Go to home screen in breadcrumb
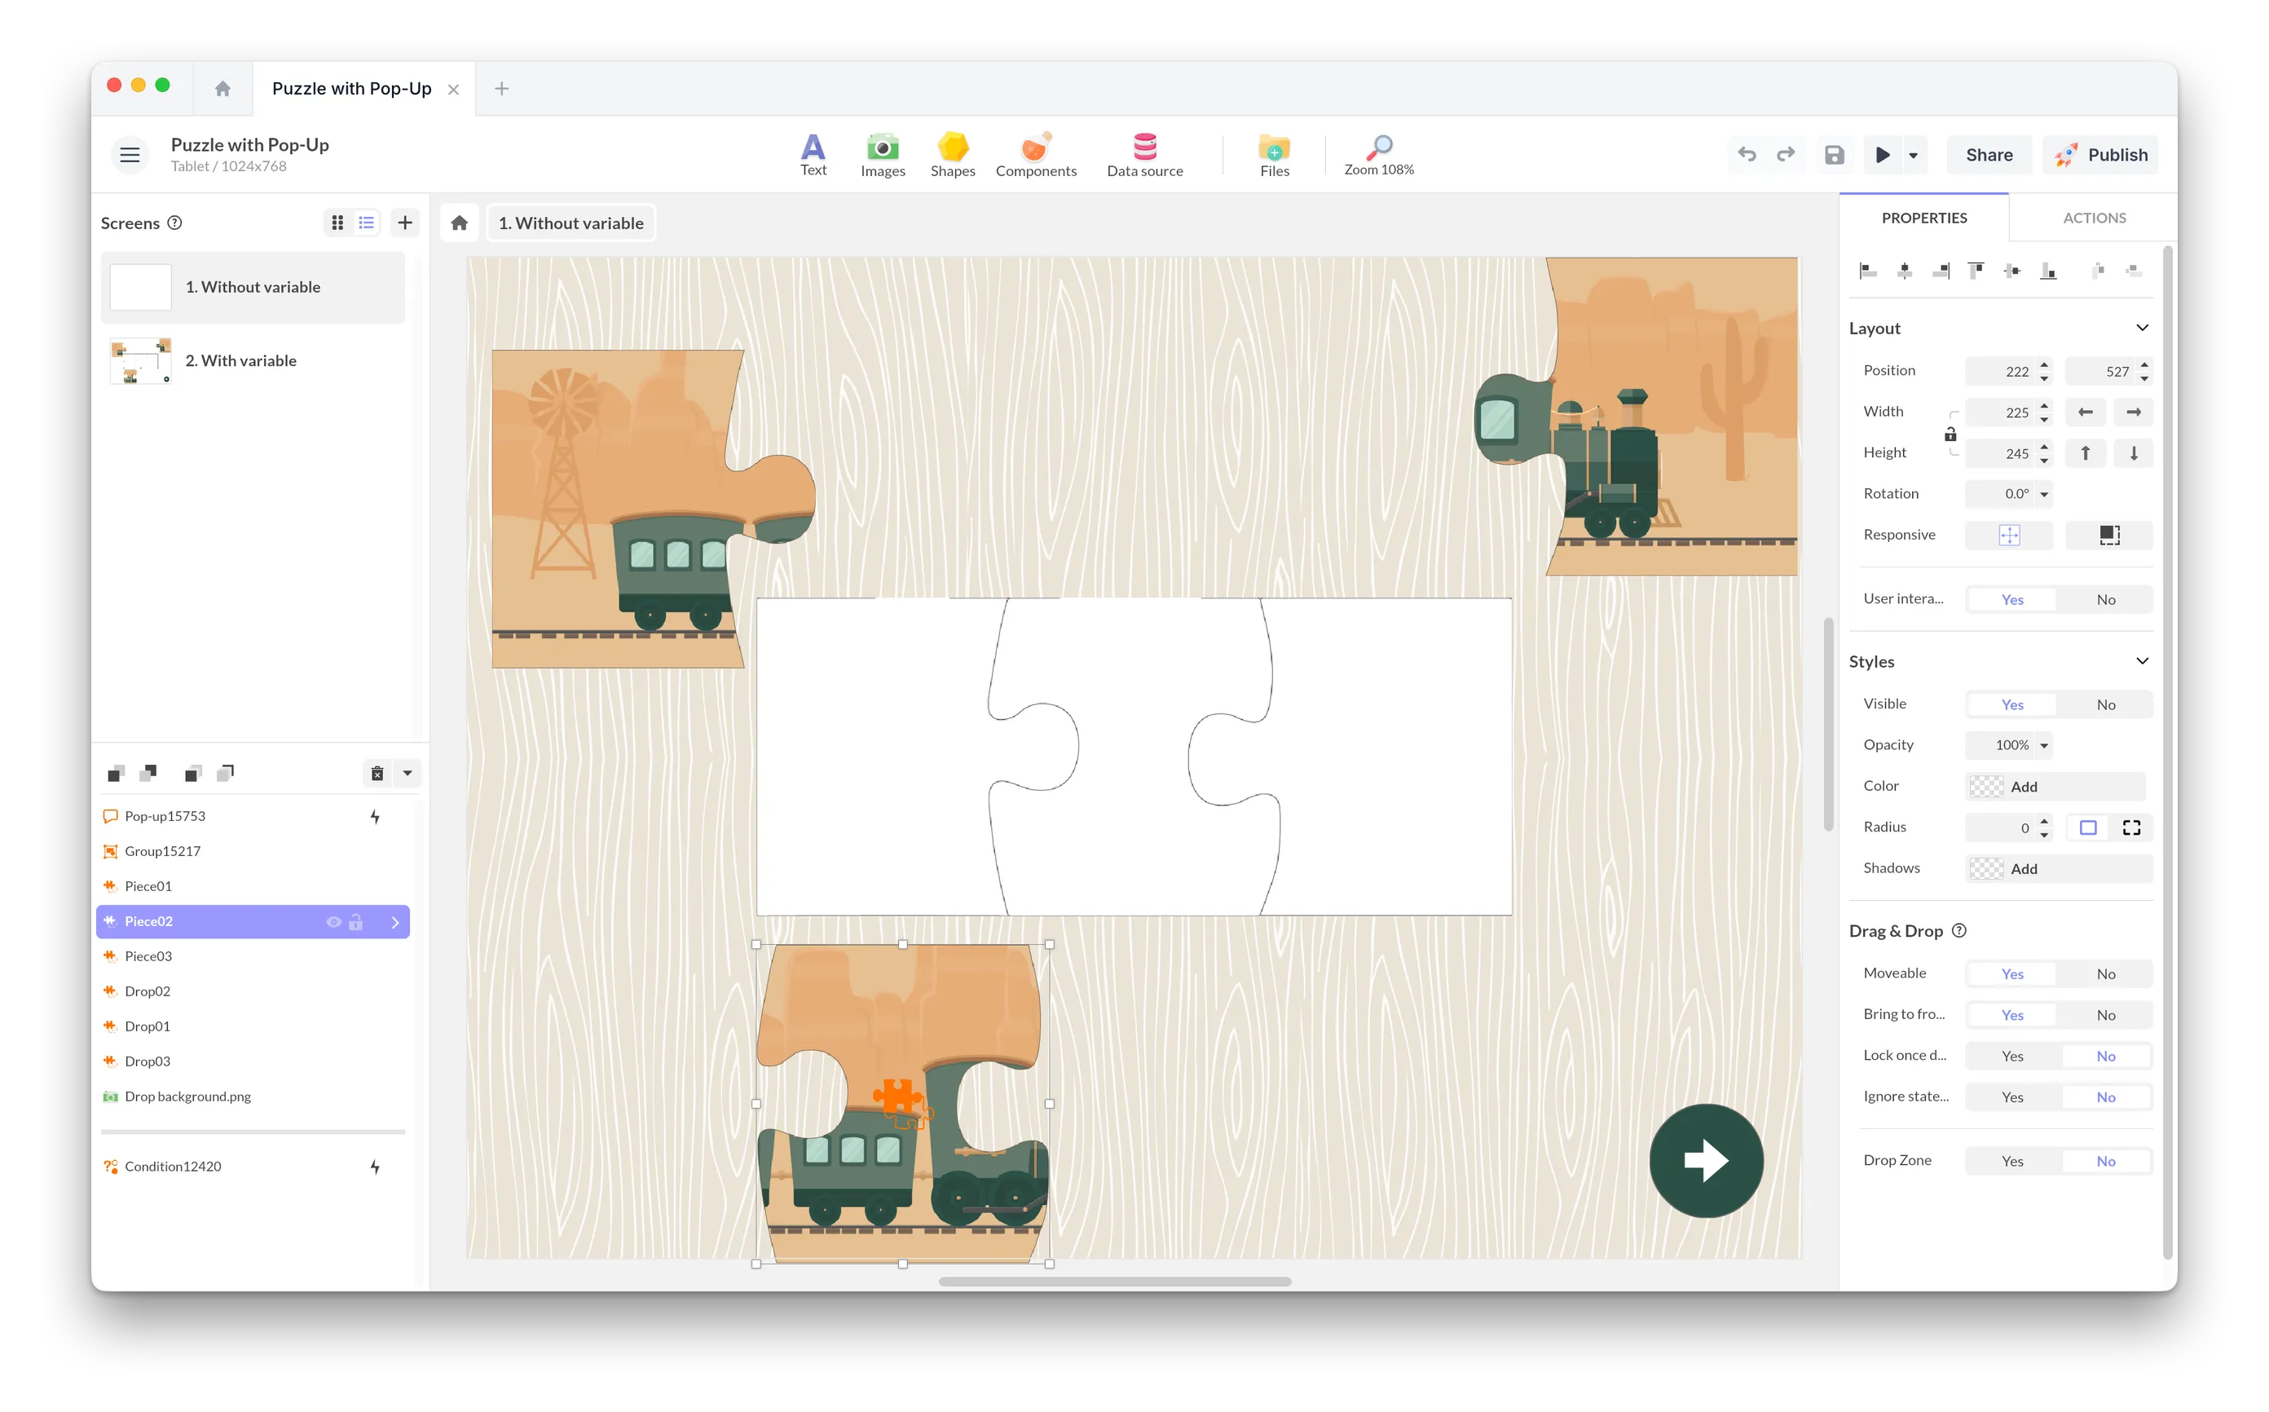Screen dimensions: 2269x1412 [x=458, y=223]
